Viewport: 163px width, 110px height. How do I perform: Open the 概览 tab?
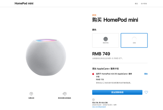136,4
